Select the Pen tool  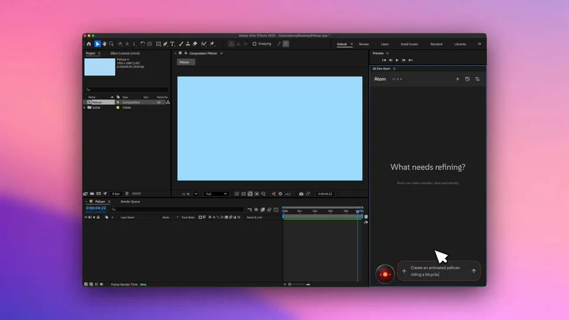click(165, 44)
